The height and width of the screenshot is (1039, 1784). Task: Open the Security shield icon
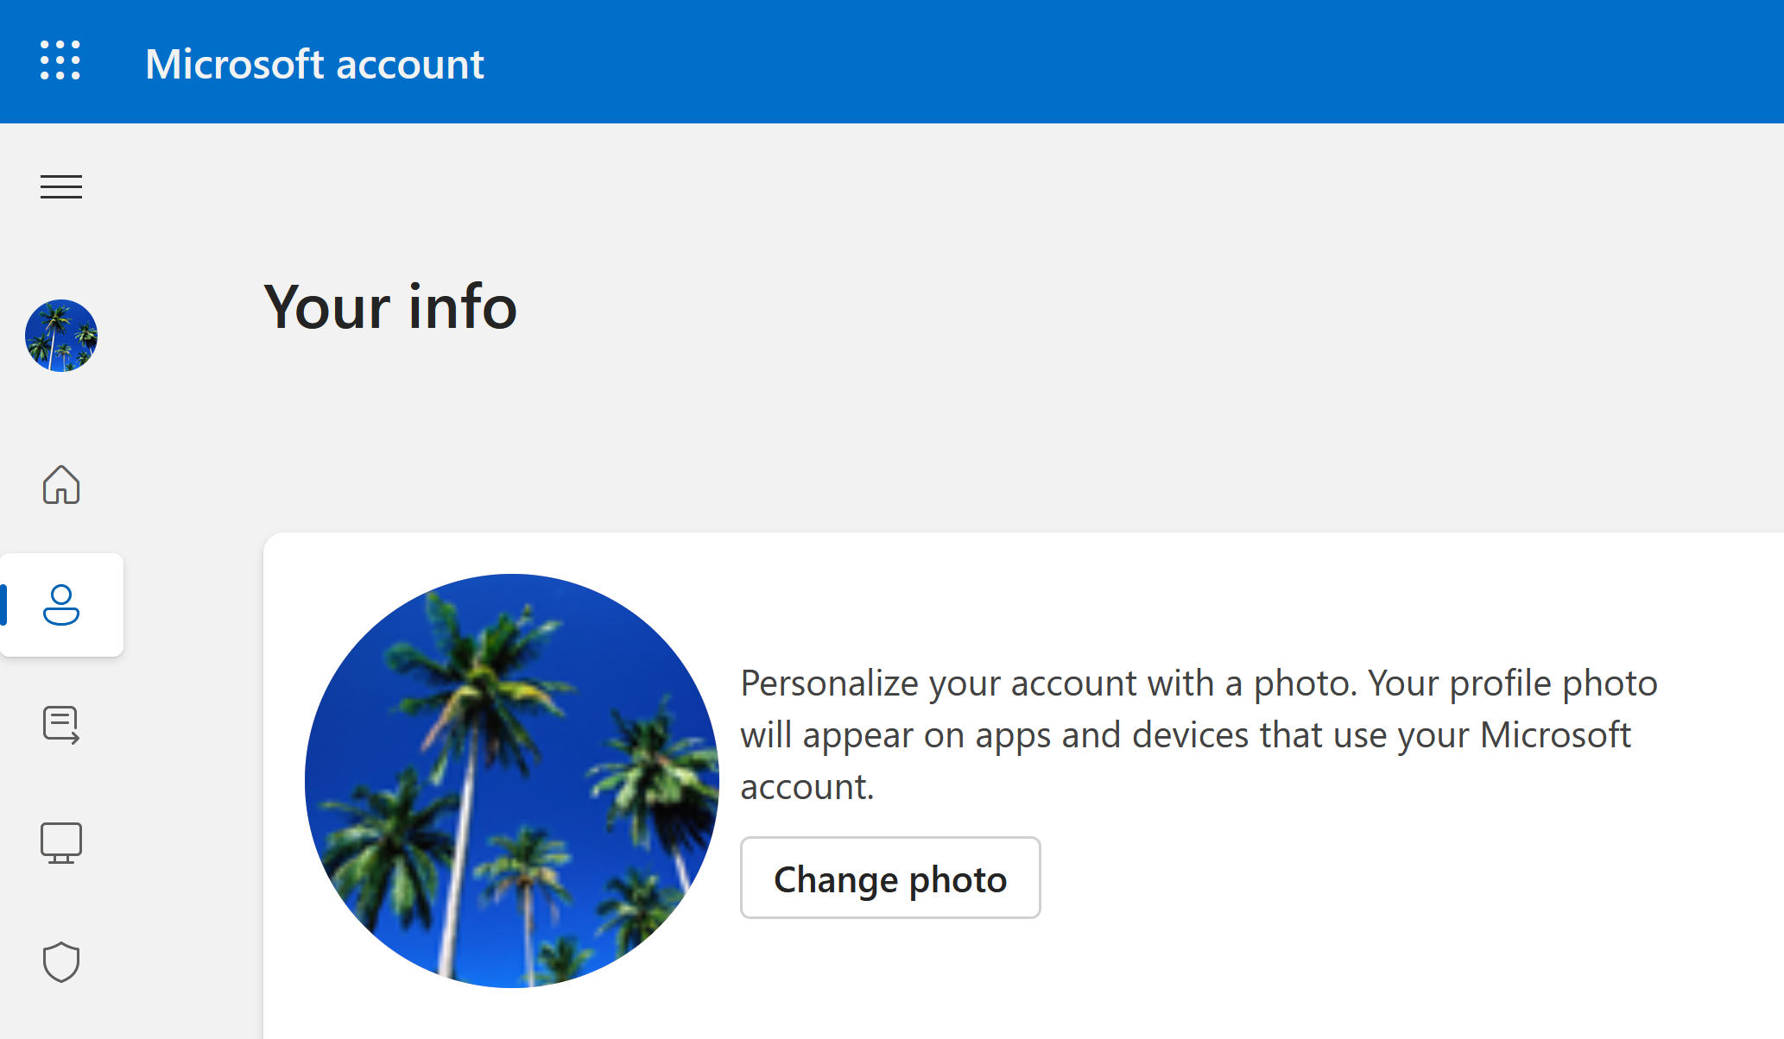[x=61, y=962]
